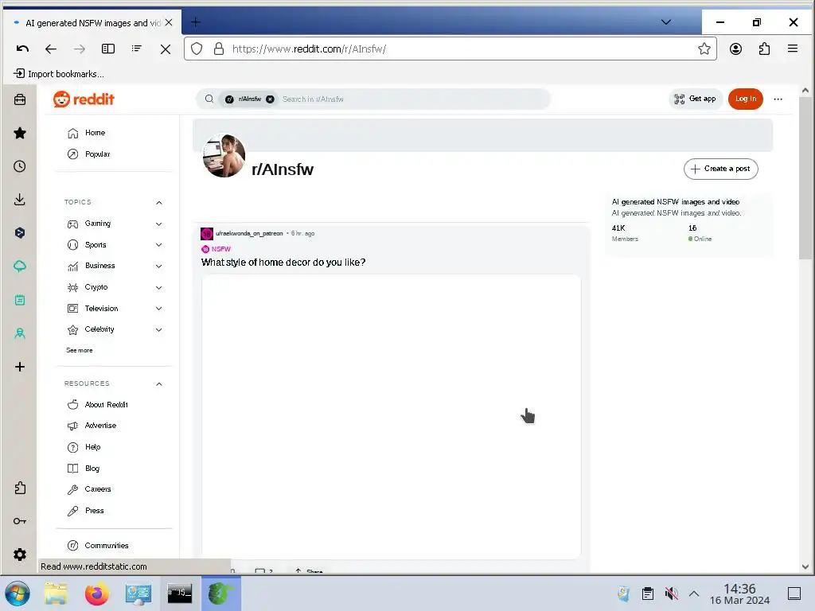Open a new browser tab
Viewport: 815px width, 611px height.
[x=196, y=21]
